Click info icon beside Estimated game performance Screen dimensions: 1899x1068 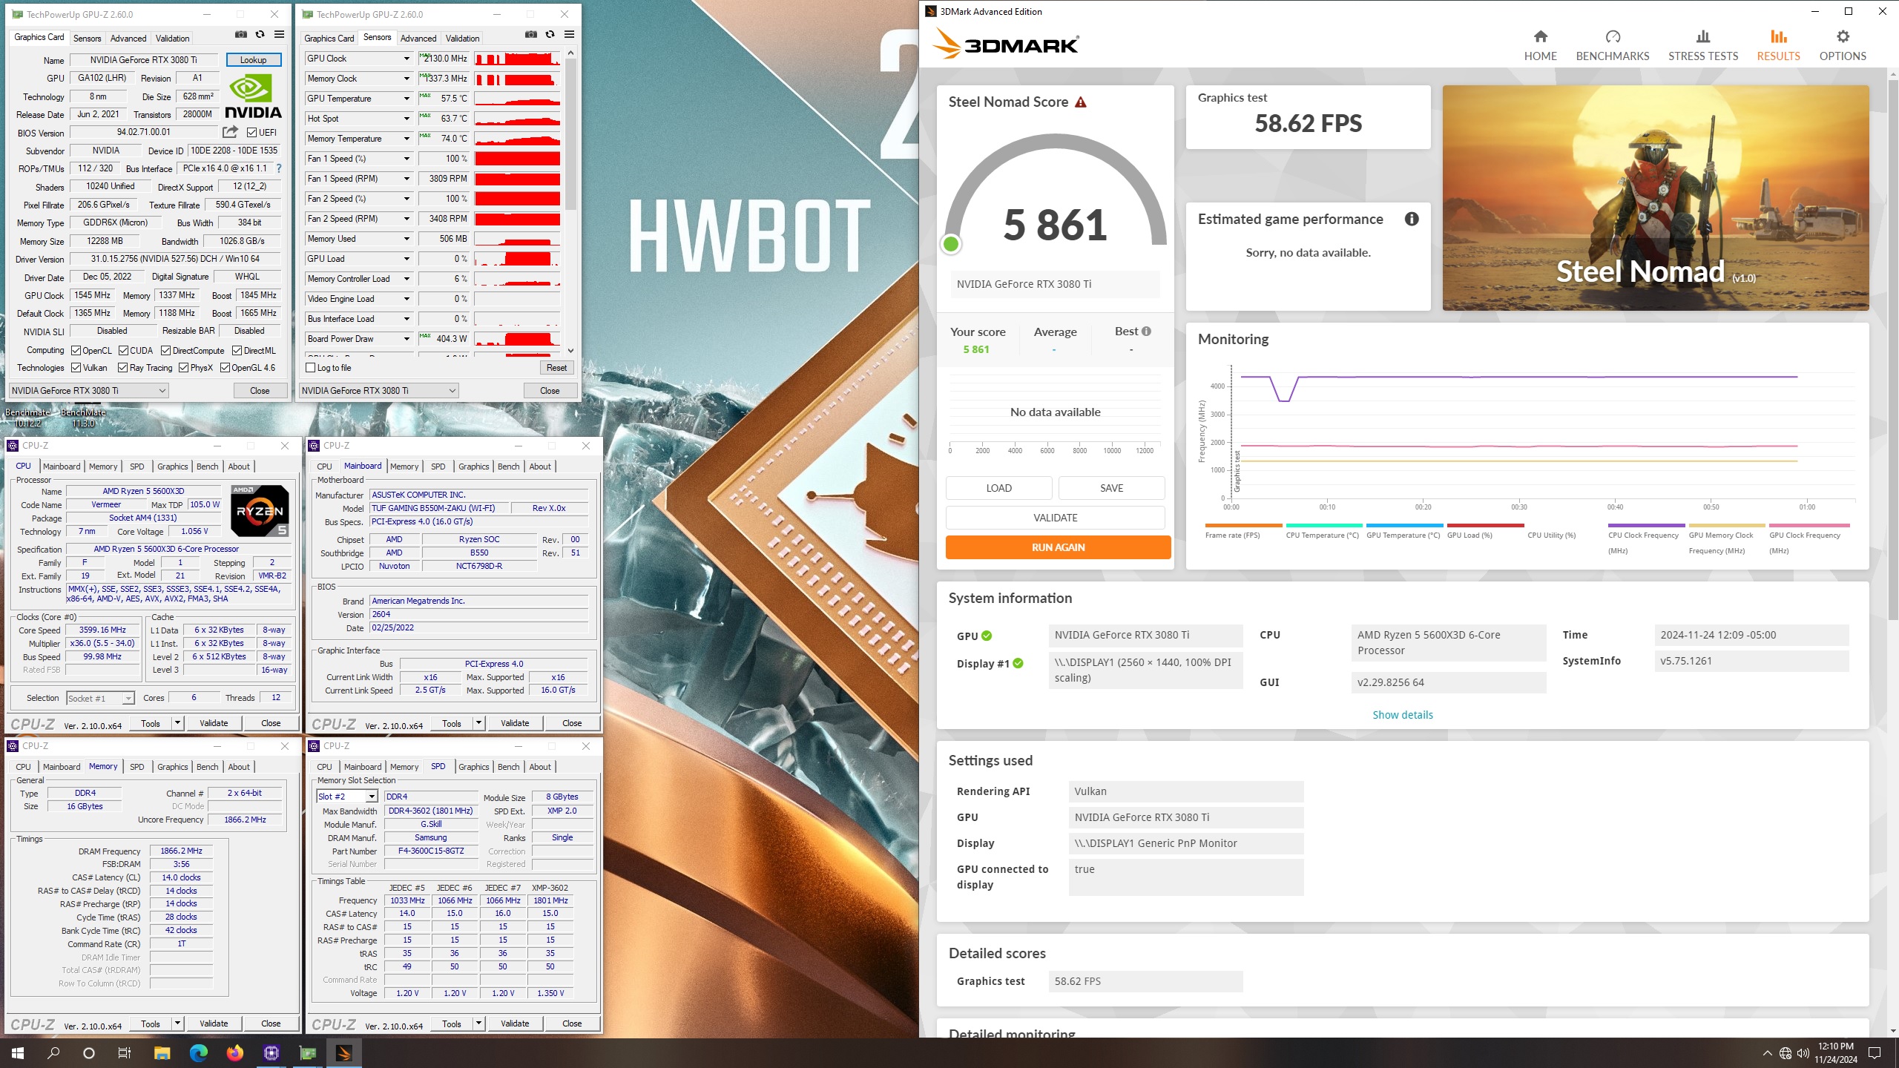pyautogui.click(x=1411, y=219)
